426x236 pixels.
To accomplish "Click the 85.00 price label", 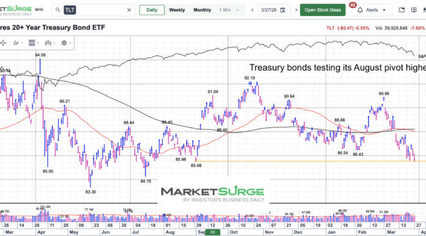I will pos(48,171).
